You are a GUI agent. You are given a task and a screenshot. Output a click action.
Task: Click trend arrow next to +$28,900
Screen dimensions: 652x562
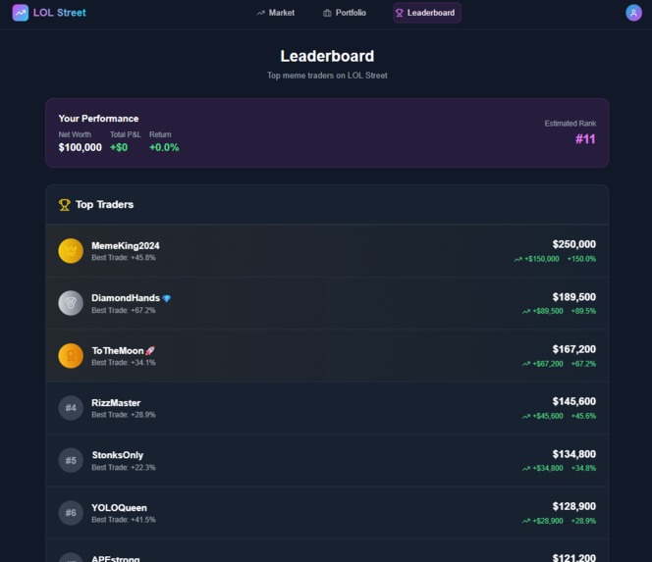point(526,521)
